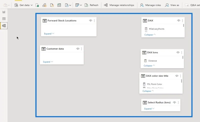This screenshot has width=200, height=122.
Task: Click the scrollbar in the DAX table
Action: (183, 25)
